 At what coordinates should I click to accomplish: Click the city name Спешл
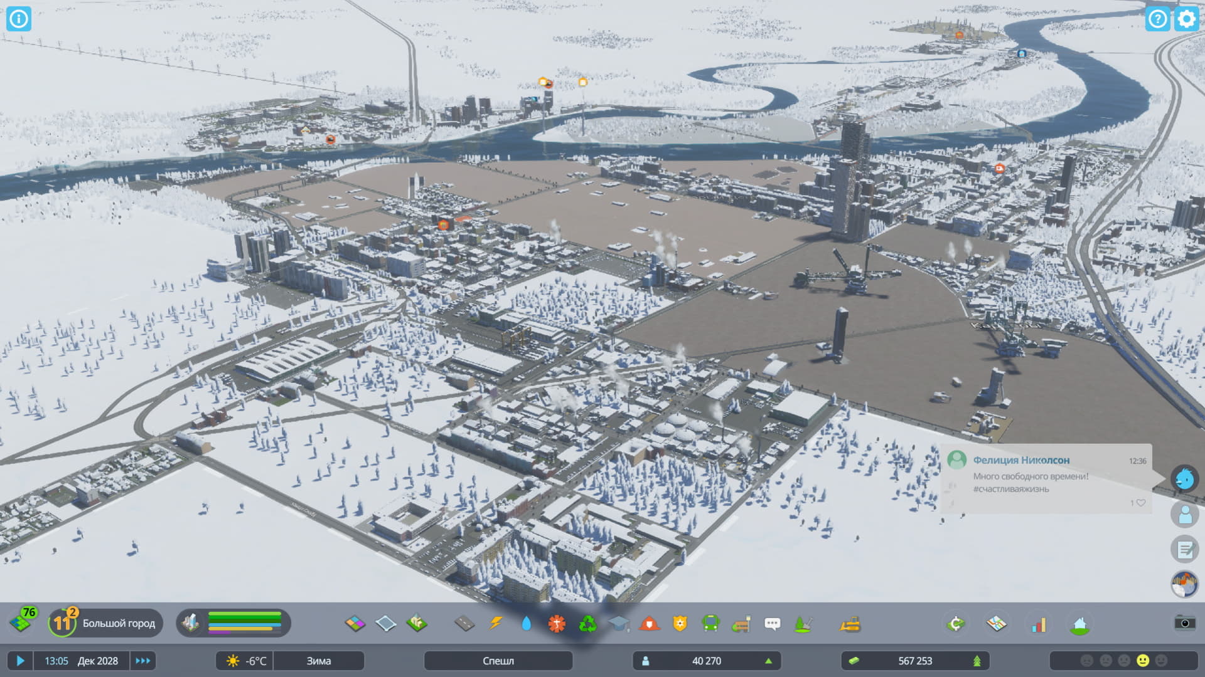tap(498, 661)
